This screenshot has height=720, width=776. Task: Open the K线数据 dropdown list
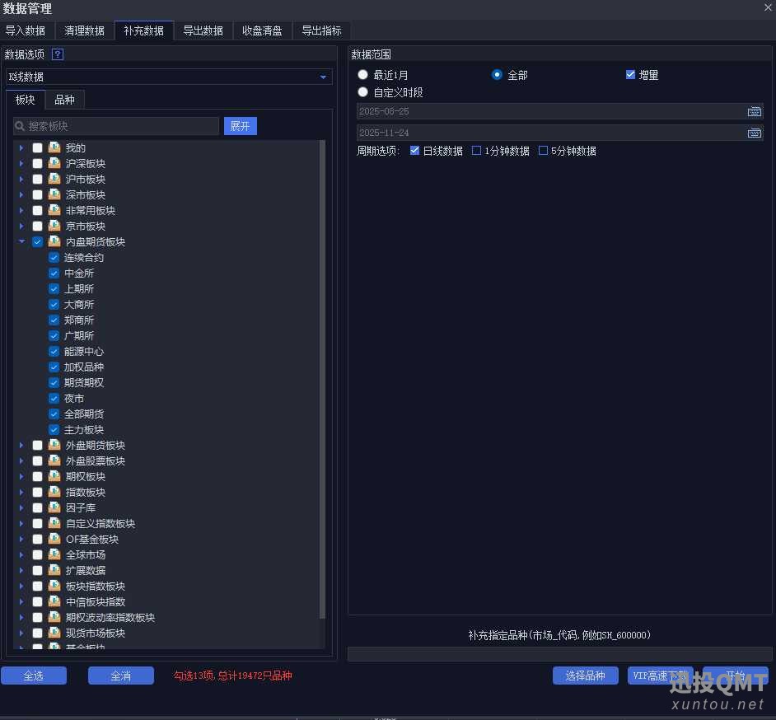click(x=323, y=77)
